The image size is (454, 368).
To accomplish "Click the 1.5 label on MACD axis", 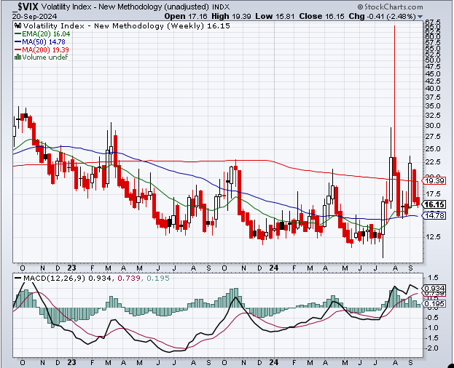I will point(433,278).
